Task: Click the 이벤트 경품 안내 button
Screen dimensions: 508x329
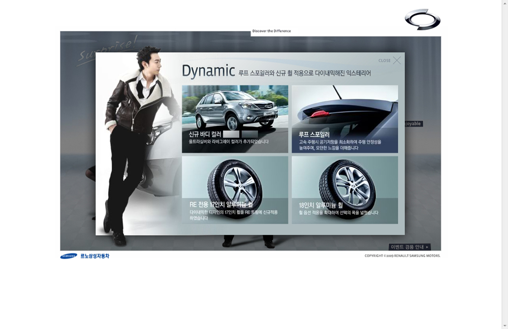Action: [407, 247]
